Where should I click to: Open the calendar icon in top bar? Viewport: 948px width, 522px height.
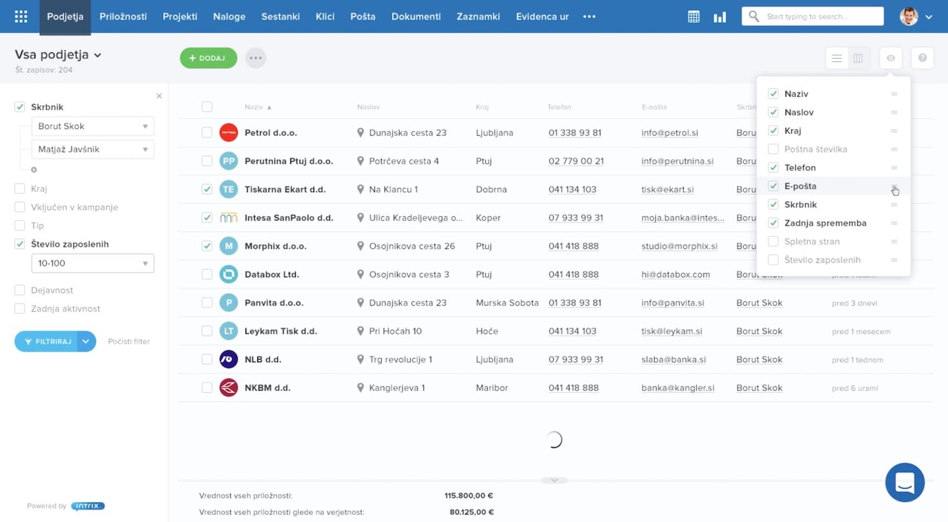(693, 16)
